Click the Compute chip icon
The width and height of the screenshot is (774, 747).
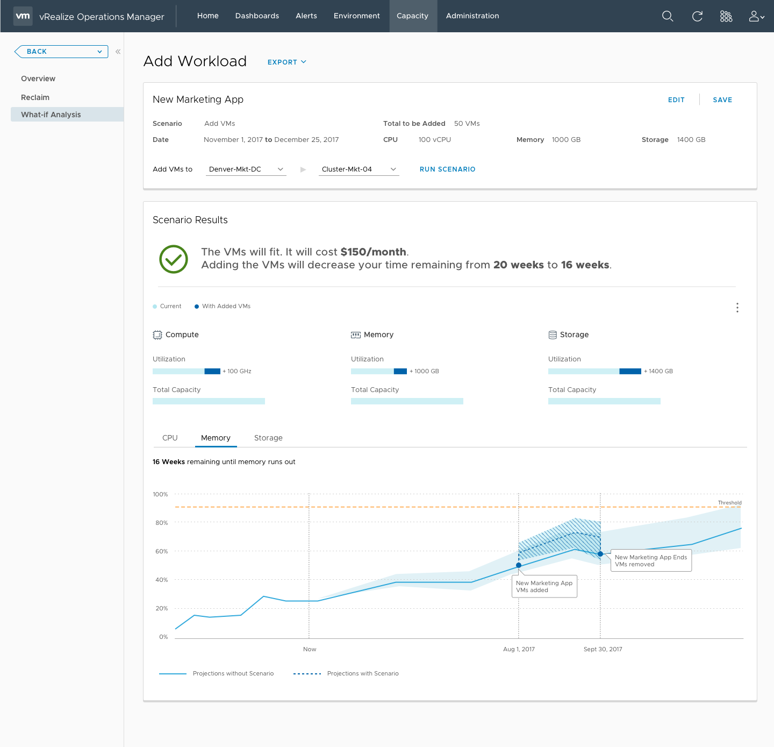coord(157,335)
